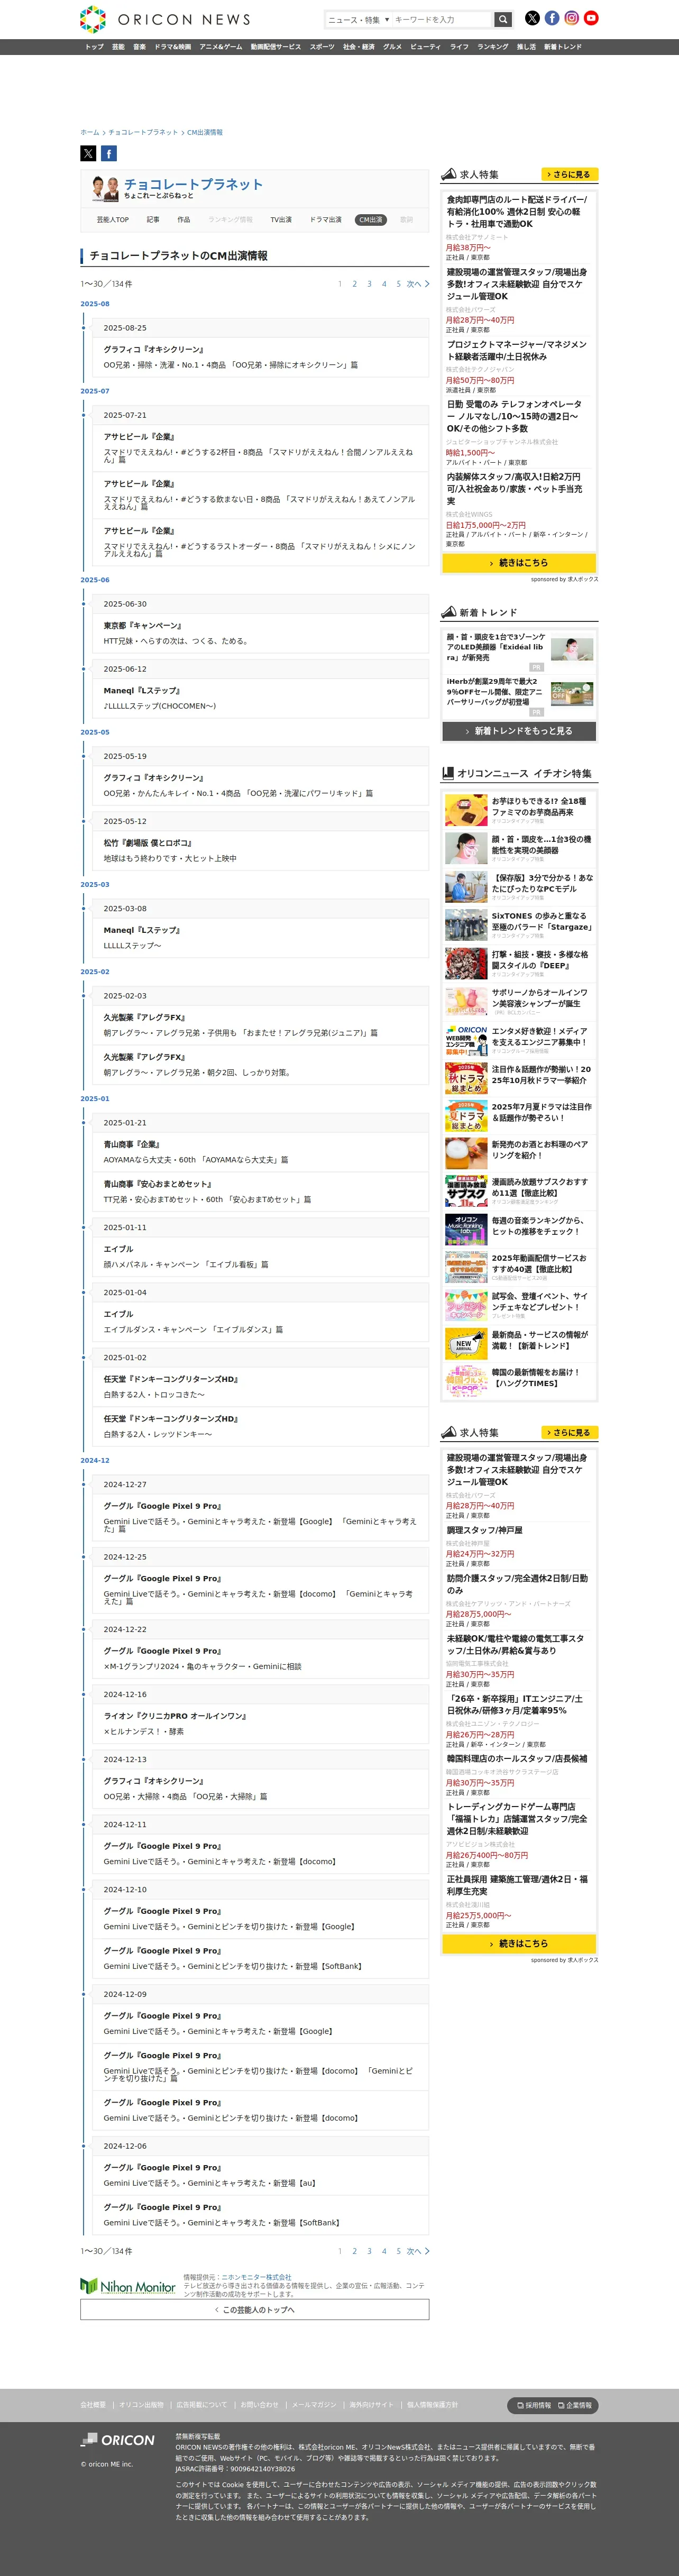Go to ホーム in the breadcrumb
This screenshot has width=679, height=2576.
tap(90, 132)
